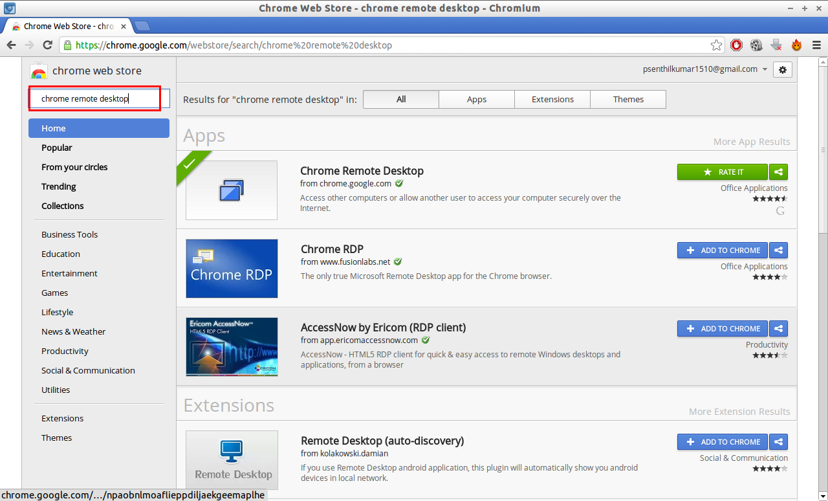
Task: Reload the current page
Action: pos(47,45)
